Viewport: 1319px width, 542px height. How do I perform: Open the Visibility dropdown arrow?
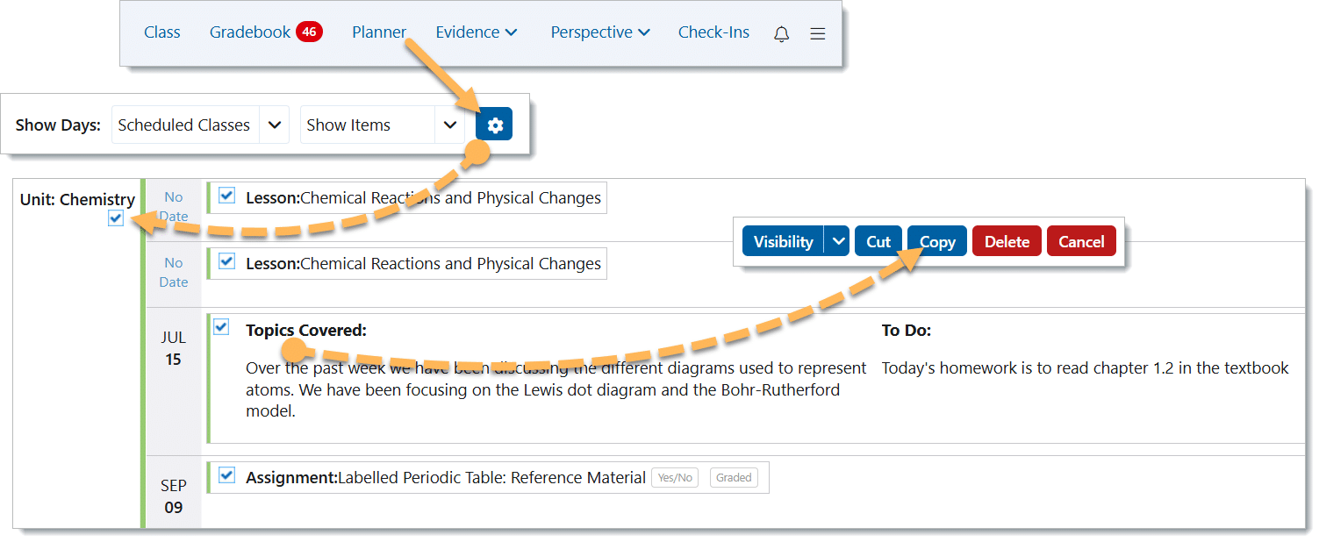pos(838,241)
